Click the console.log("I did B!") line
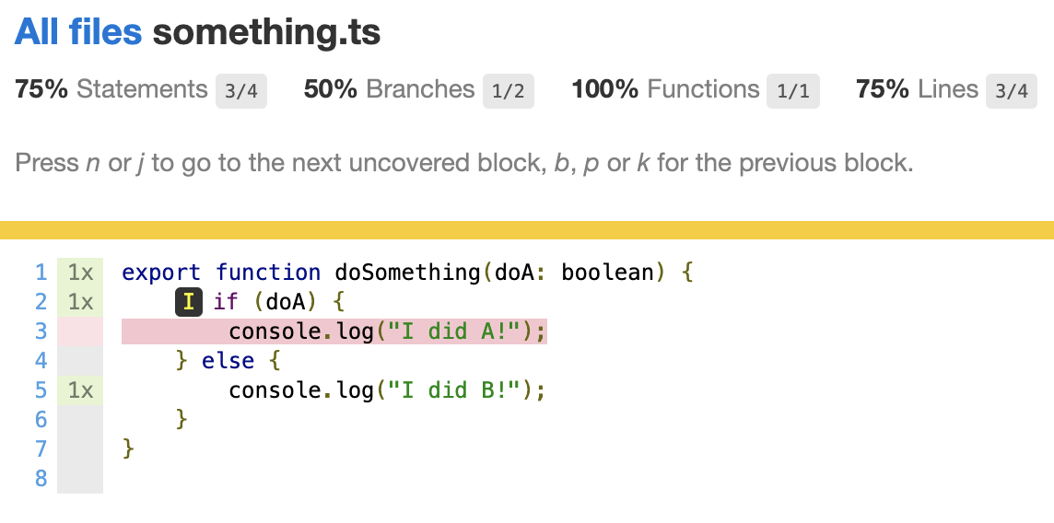The image size is (1054, 523). pos(387,390)
